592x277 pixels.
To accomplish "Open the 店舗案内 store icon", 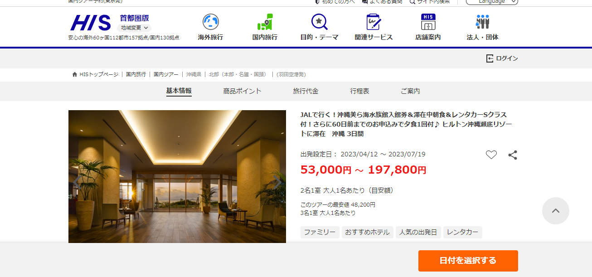I will (x=428, y=22).
